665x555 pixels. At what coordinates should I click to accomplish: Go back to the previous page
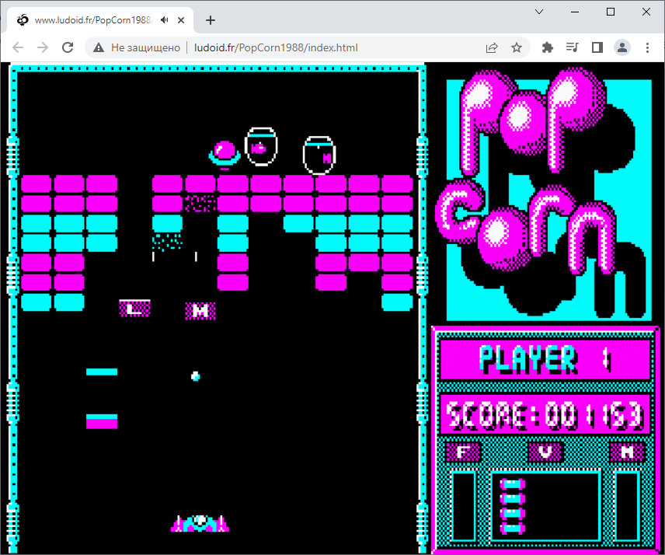18,47
